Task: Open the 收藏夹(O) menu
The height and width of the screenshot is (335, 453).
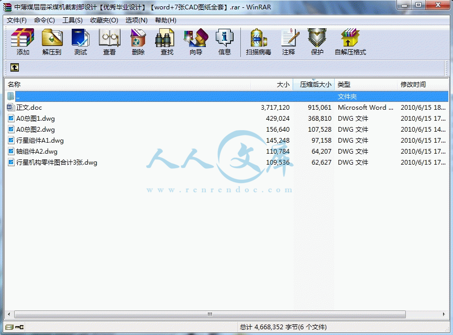Action: [104, 20]
